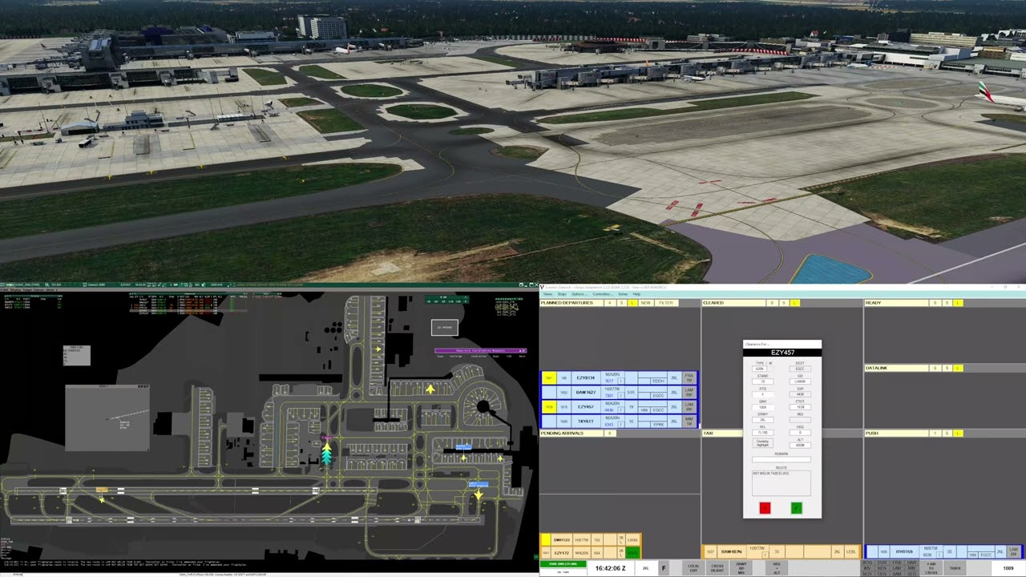Open the Extras menu
The width and height of the screenshot is (1026, 577).
click(624, 294)
